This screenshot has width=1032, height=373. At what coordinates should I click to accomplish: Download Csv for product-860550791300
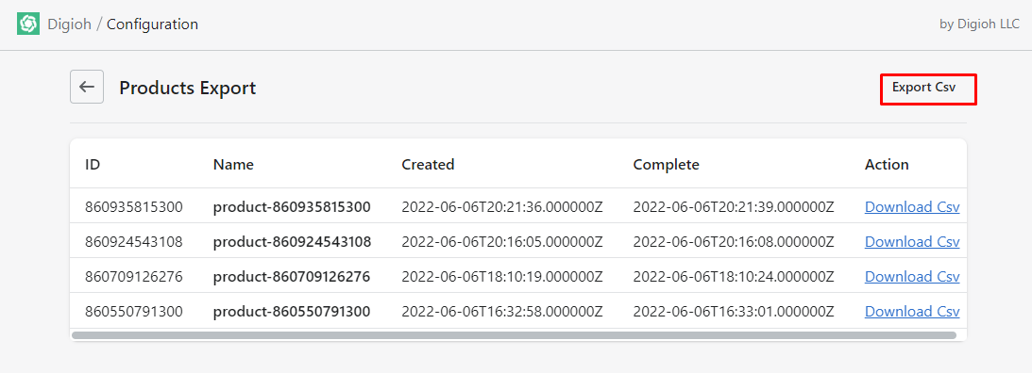tap(911, 311)
